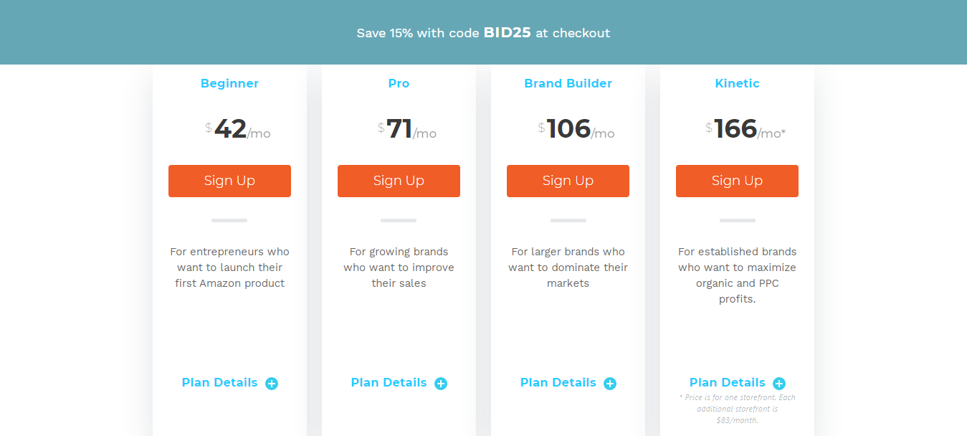Image resolution: width=967 pixels, height=436 pixels.
Task: Open Plan Details under Kinetic
Action: click(x=727, y=382)
